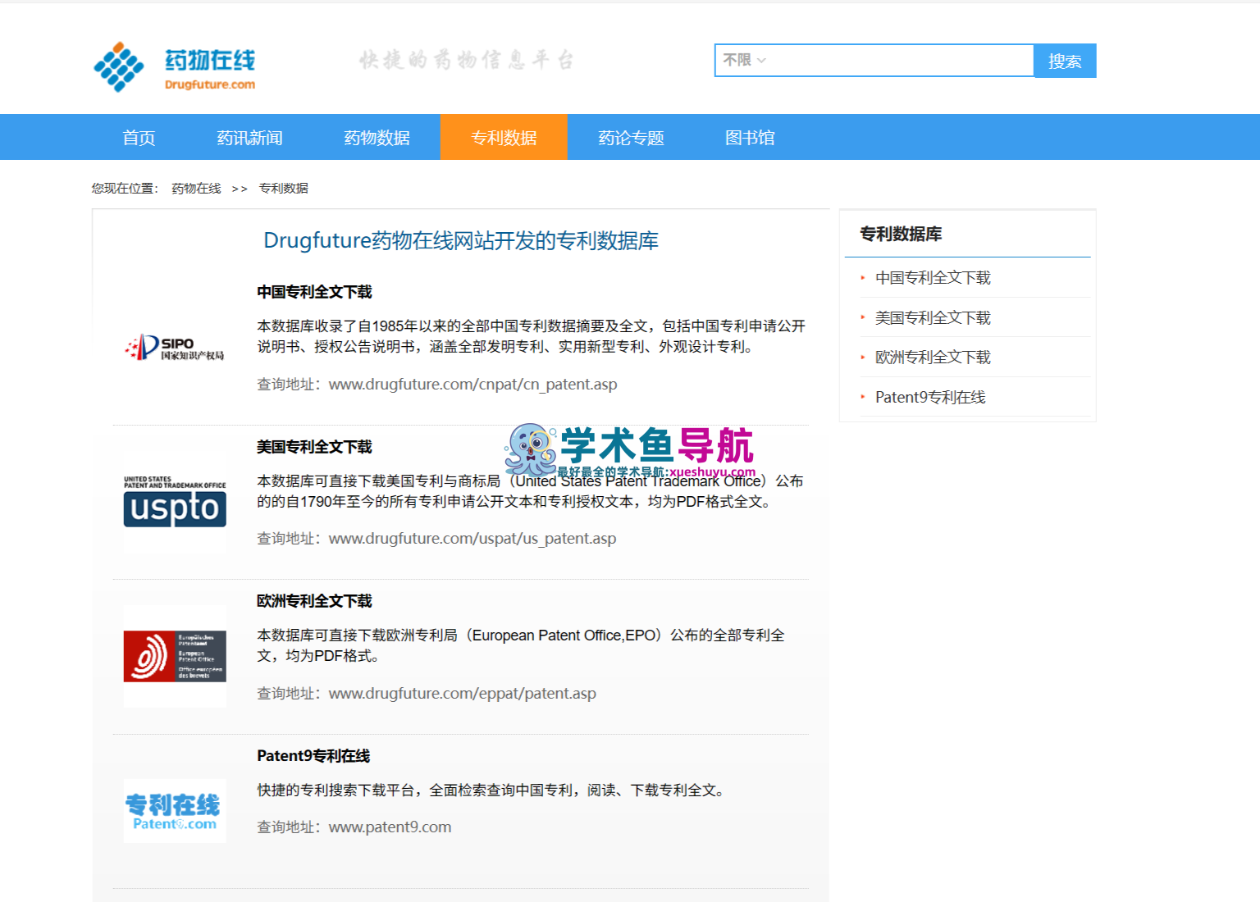Open the 首页 navigation tab
This screenshot has width=1260, height=902.
139,137
